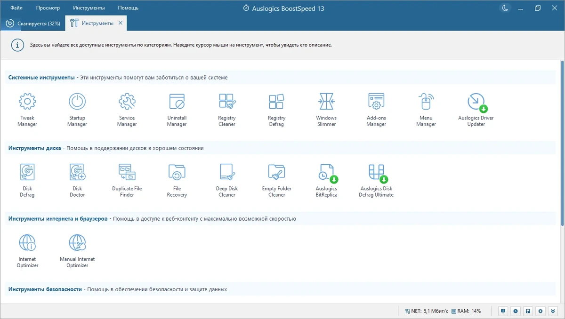Toggle dark mode moon icon
The width and height of the screenshot is (565, 319).
click(x=505, y=8)
